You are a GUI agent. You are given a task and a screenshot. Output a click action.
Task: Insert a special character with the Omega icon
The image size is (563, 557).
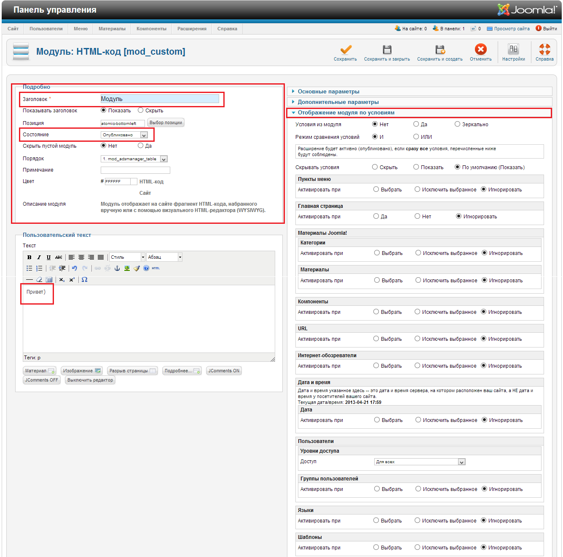[84, 279]
